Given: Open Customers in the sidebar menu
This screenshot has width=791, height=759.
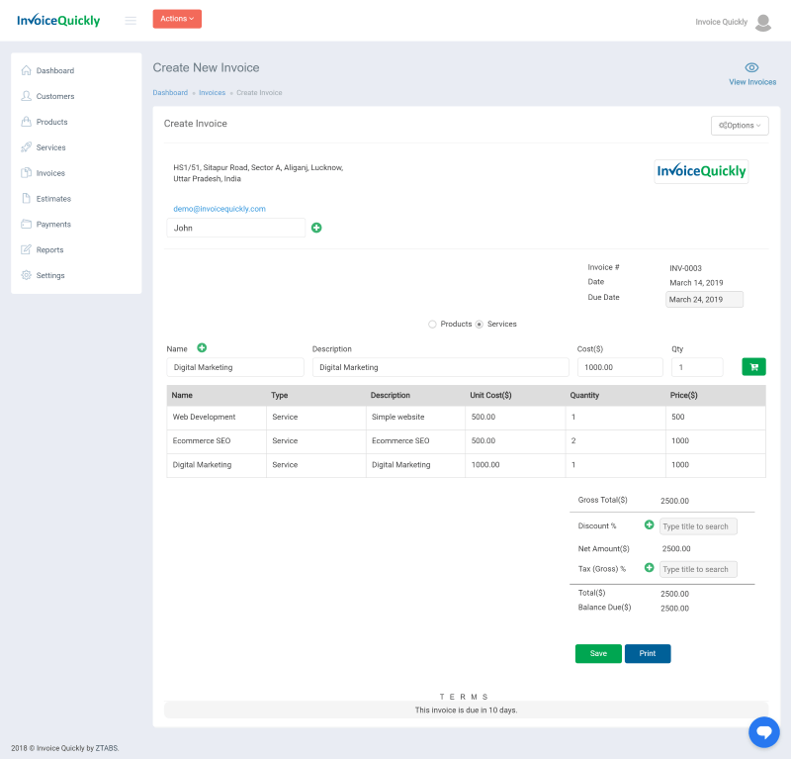Looking at the screenshot, I should pos(55,97).
